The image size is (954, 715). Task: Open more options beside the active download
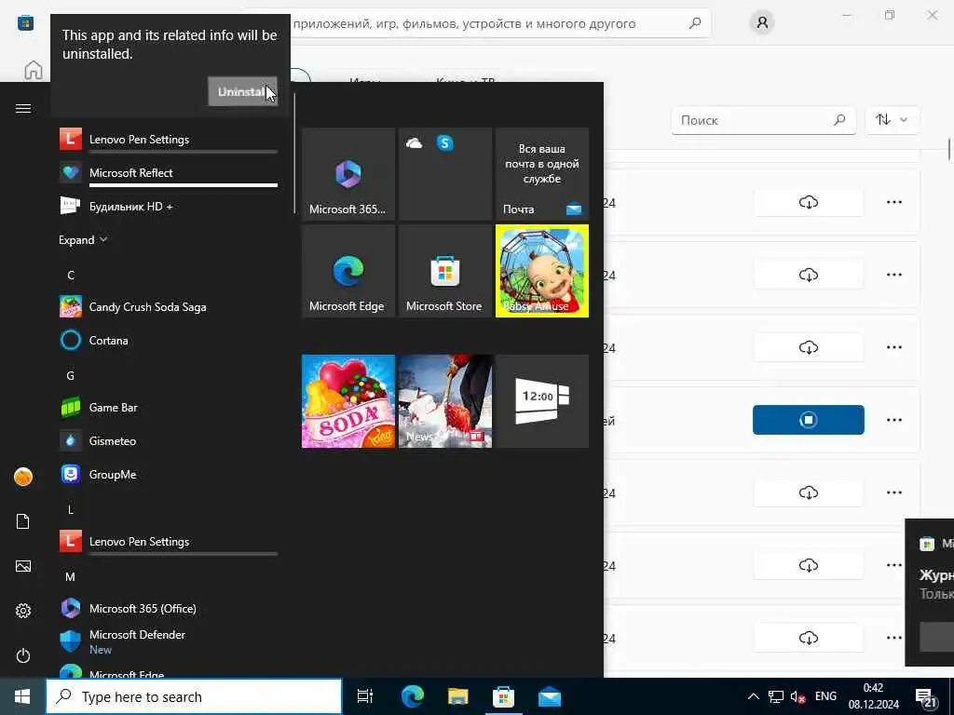point(893,420)
